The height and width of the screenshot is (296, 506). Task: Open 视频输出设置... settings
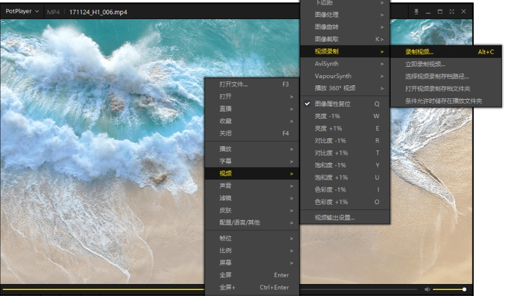click(x=335, y=218)
